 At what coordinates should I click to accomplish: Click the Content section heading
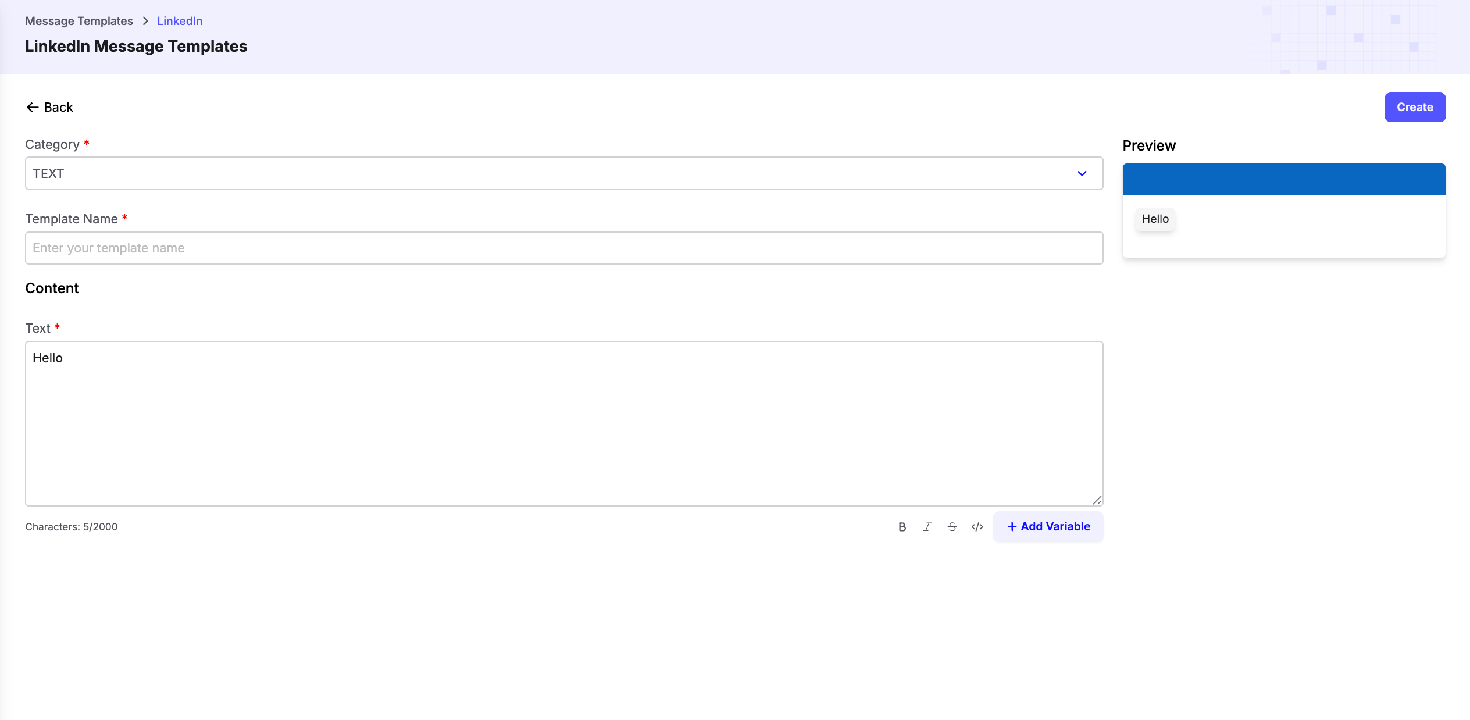click(x=52, y=288)
